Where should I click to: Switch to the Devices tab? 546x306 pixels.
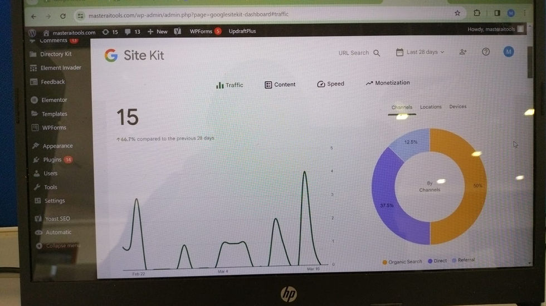[x=457, y=106]
